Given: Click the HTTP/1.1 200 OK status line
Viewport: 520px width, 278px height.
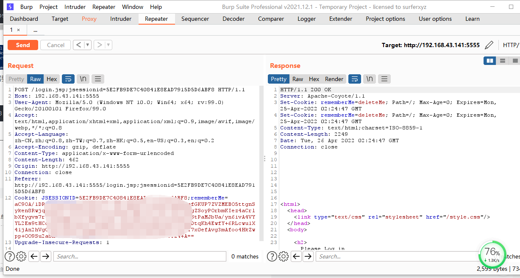Looking at the screenshot, I should pos(306,90).
